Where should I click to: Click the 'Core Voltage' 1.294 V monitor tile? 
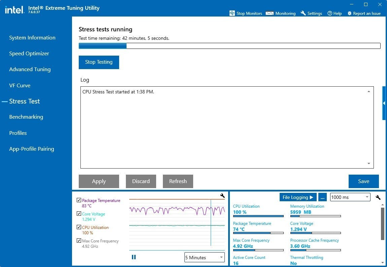pos(316,228)
